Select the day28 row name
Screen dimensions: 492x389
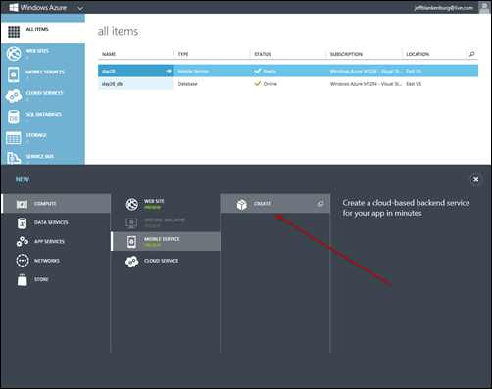pyautogui.click(x=109, y=71)
